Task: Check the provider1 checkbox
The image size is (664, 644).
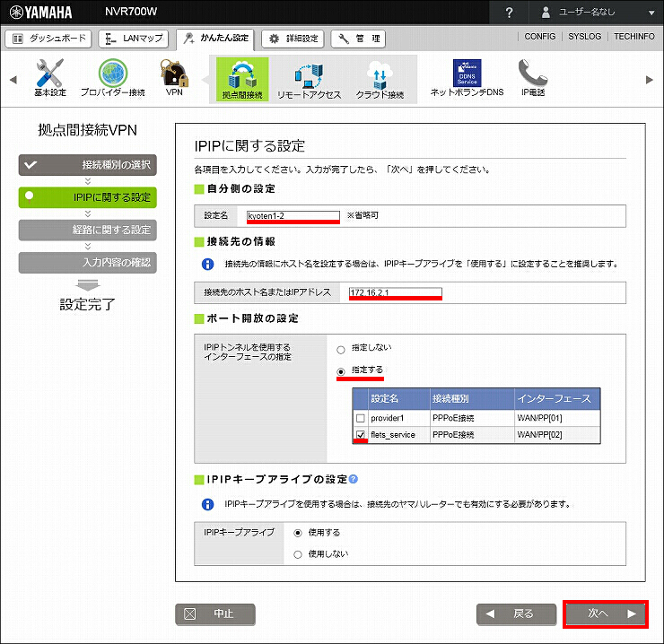Action: click(x=361, y=418)
